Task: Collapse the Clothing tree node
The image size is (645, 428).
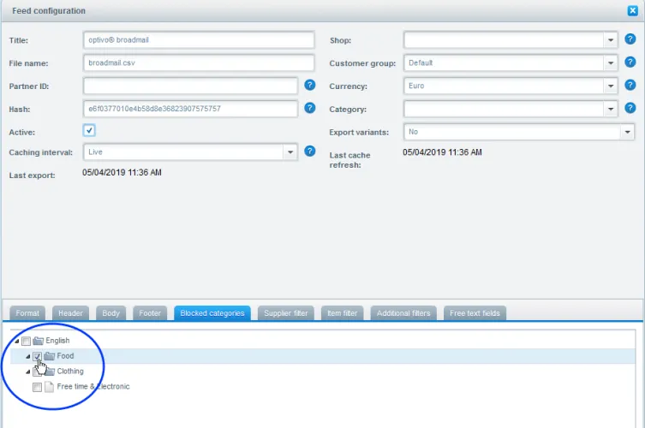Action: [x=28, y=372]
